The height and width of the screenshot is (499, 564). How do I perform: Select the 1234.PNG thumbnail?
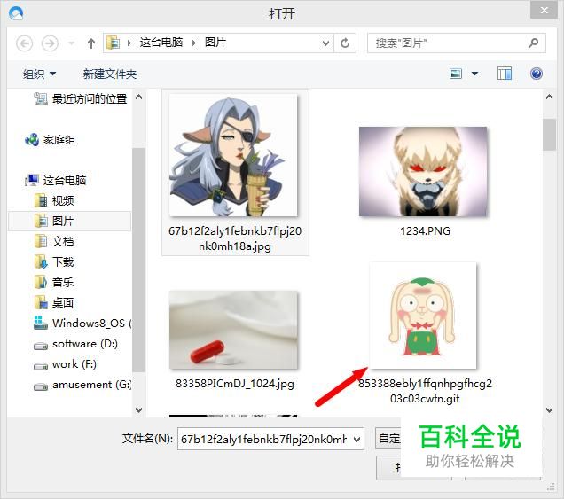pos(423,171)
